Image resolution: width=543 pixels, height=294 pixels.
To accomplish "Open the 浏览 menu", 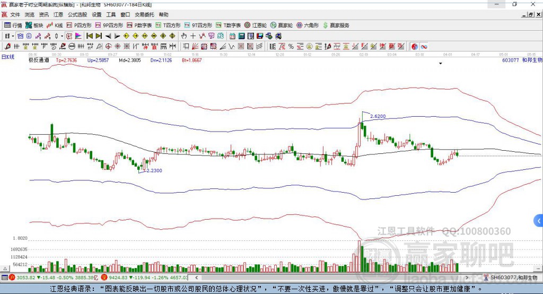I will pyautogui.click(x=30, y=14).
